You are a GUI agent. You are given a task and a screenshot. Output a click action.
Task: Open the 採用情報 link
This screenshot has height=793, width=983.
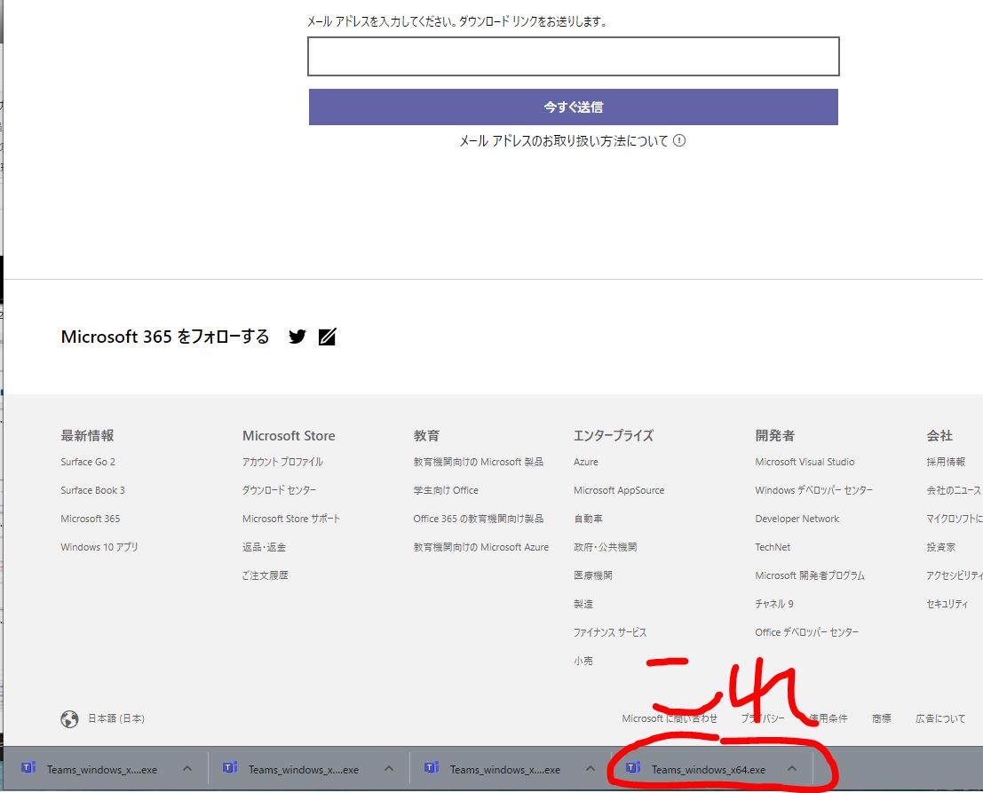[x=946, y=462]
